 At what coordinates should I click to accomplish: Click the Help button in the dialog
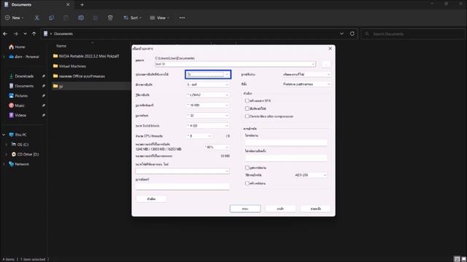pos(316,209)
